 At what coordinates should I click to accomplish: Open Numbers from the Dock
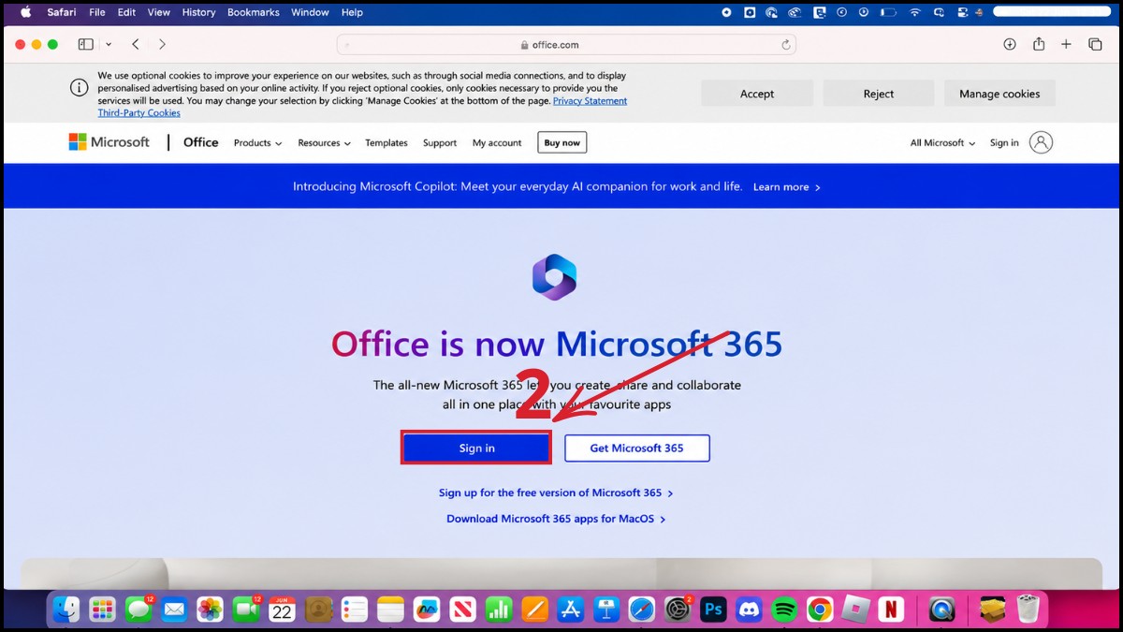(x=498, y=610)
